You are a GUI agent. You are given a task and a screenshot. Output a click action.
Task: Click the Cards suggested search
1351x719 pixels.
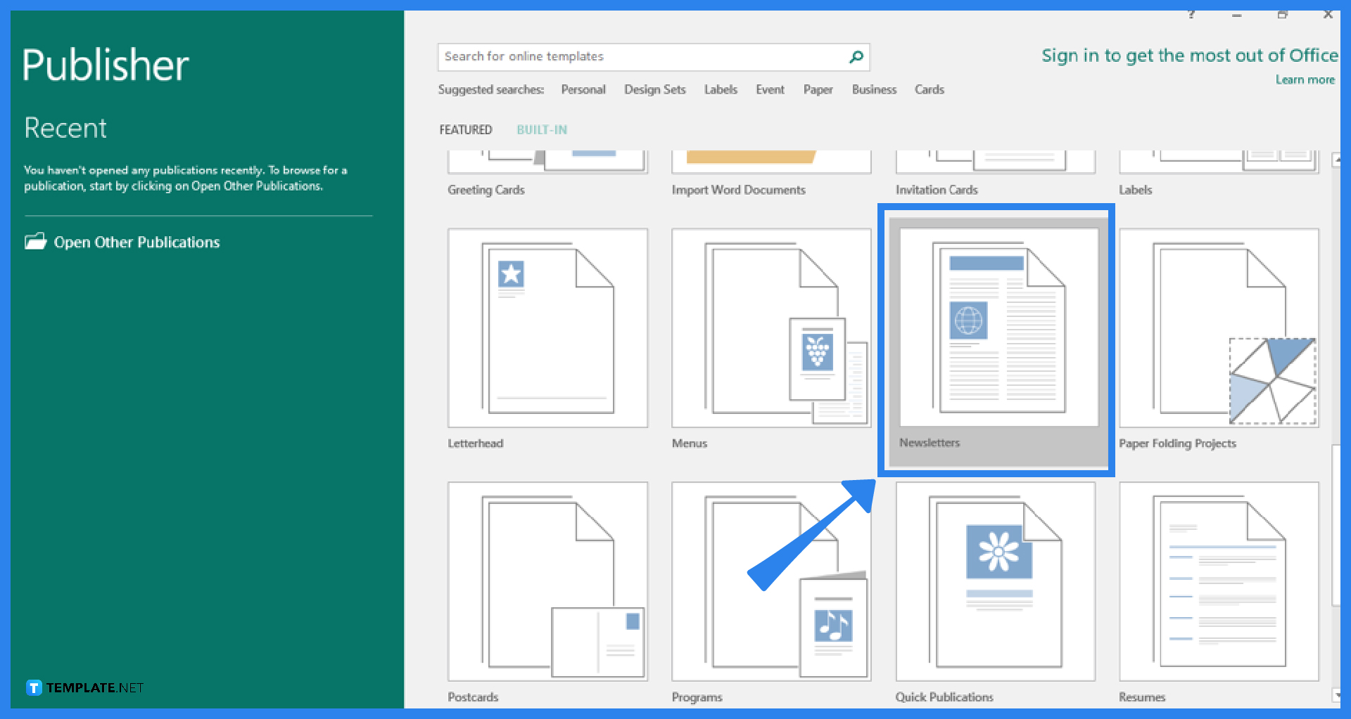929,89
